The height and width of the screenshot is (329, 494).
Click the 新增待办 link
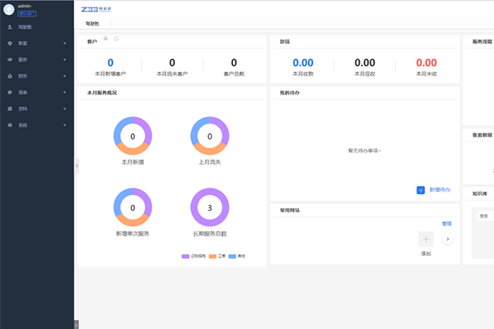[440, 190]
